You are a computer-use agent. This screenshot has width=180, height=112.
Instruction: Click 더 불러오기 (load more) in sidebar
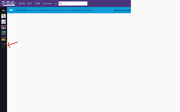4,45
